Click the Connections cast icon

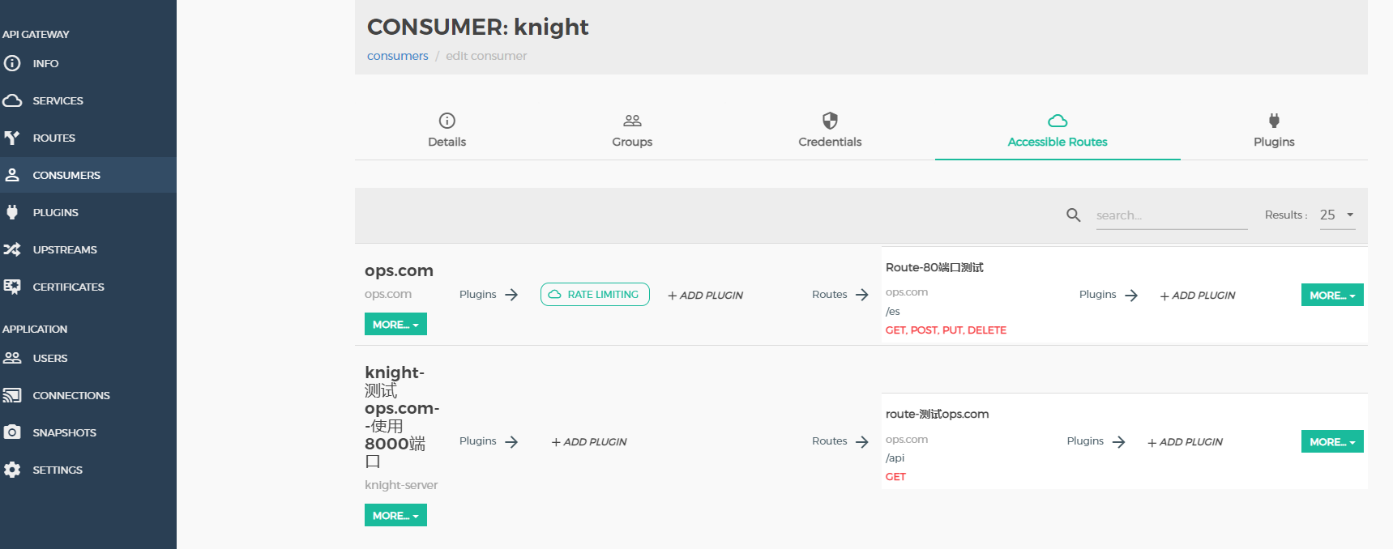pyautogui.click(x=12, y=395)
